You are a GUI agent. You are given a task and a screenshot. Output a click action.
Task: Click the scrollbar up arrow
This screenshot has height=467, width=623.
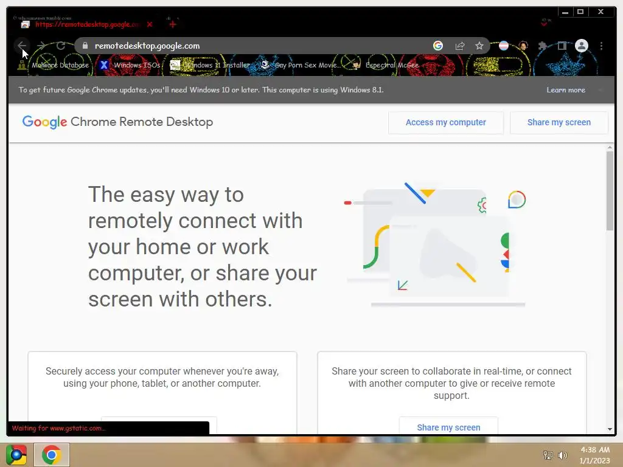click(610, 147)
